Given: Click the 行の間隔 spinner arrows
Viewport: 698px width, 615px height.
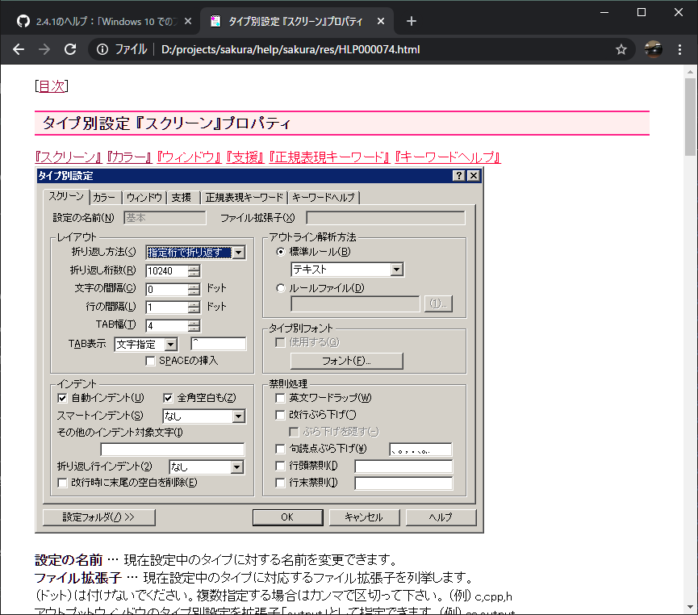Looking at the screenshot, I should tap(194, 307).
